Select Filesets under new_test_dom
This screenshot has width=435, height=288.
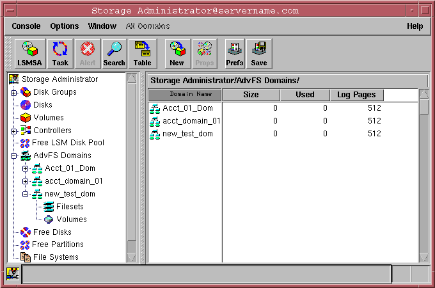tap(70, 207)
